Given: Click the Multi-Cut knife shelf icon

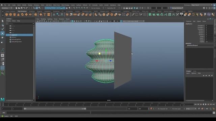Looking at the screenshot, I should click(x=133, y=14).
